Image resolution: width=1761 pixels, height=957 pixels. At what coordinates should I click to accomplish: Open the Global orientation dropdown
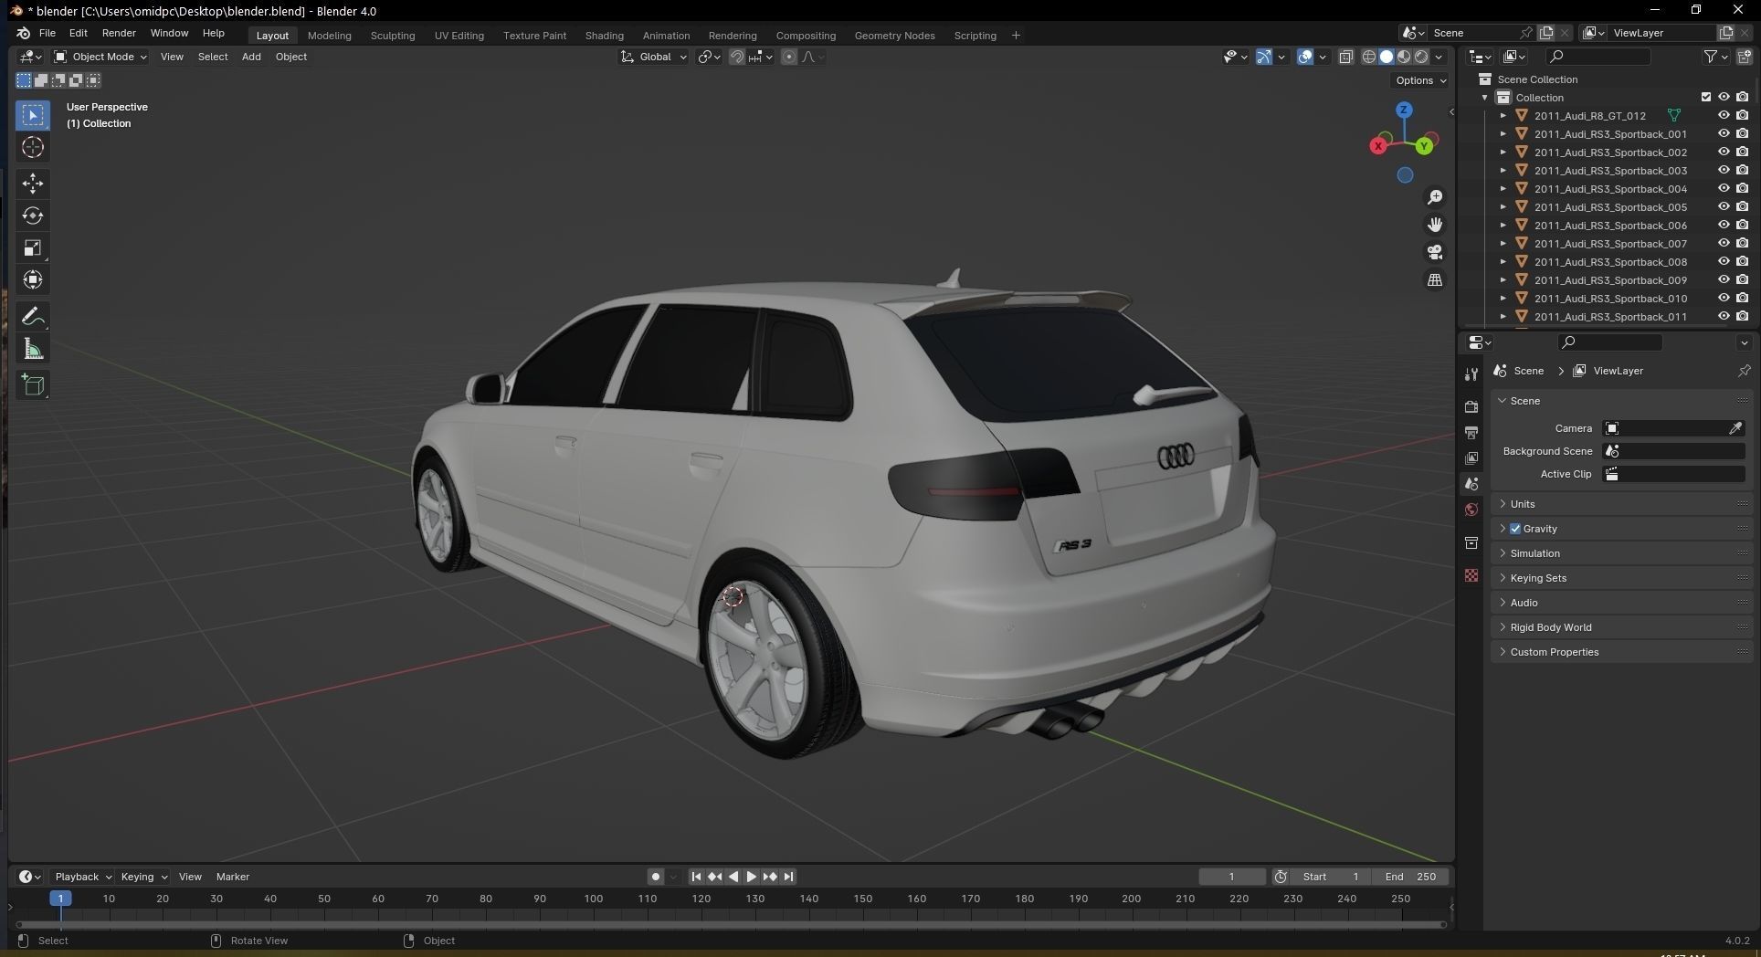click(654, 57)
